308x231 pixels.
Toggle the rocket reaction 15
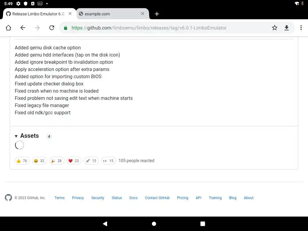click(x=91, y=161)
